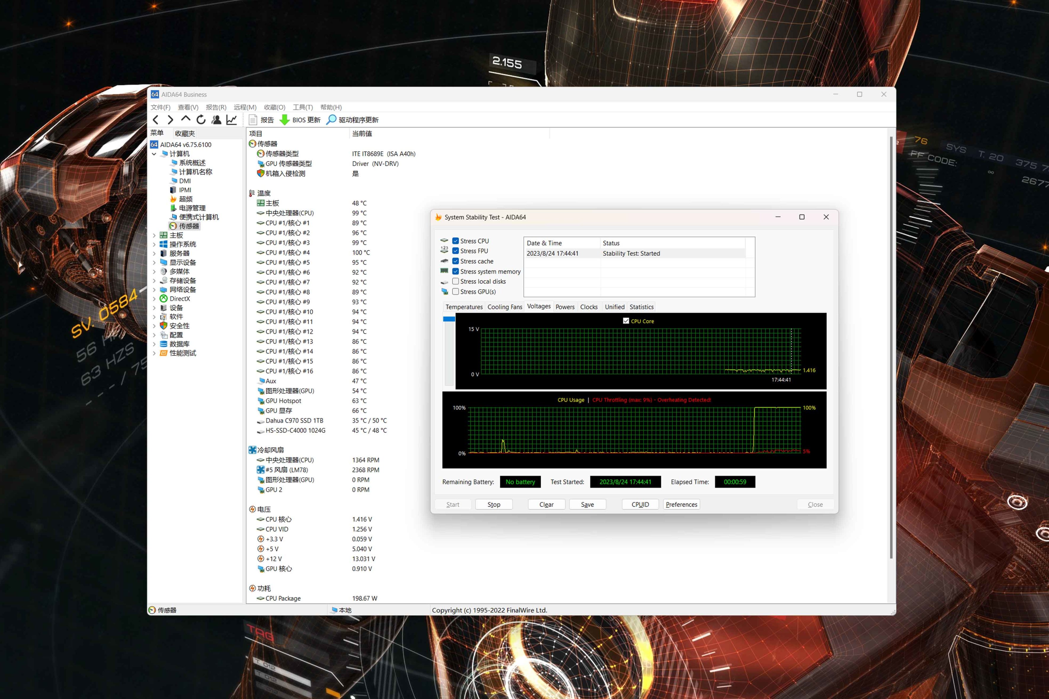The height and width of the screenshot is (699, 1049).
Task: Click the BIOS update green arrow
Action: [285, 120]
